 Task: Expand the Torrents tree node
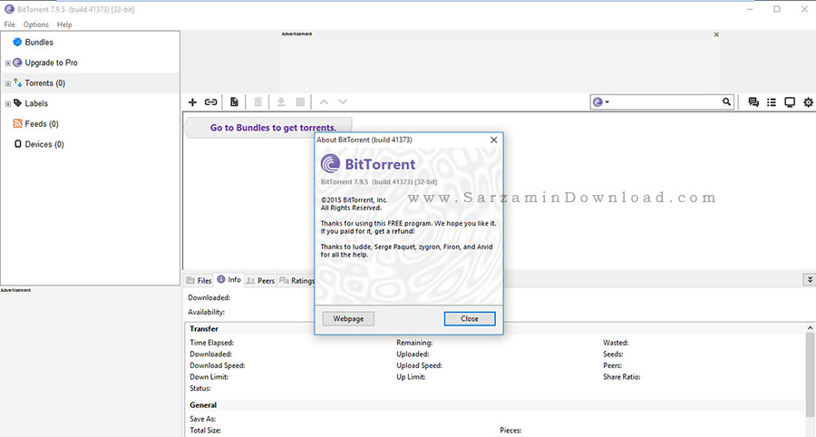8,83
